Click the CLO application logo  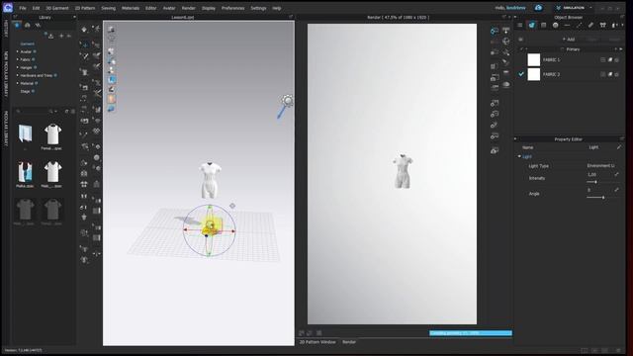coord(8,8)
